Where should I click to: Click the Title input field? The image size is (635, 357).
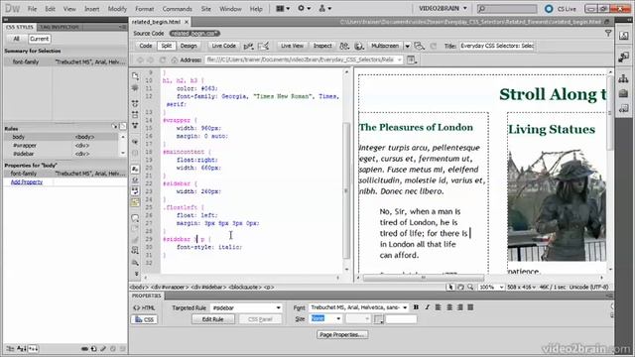[496, 46]
